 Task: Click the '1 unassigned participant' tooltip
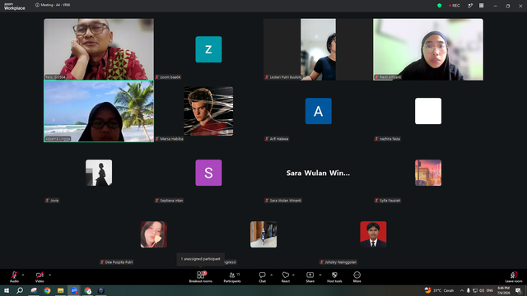pyautogui.click(x=201, y=259)
